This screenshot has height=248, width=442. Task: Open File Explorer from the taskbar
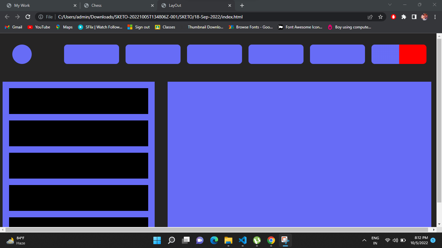228,240
